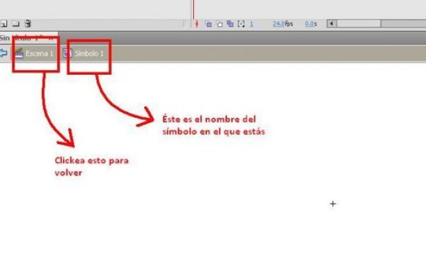Click the symbol registration crosshair on stage

tap(333, 204)
